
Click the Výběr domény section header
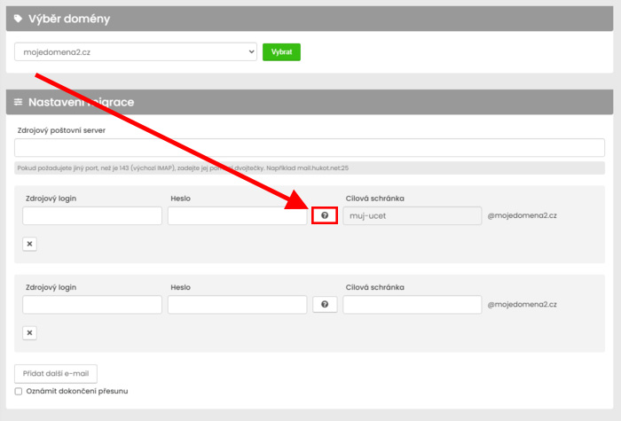(x=310, y=19)
